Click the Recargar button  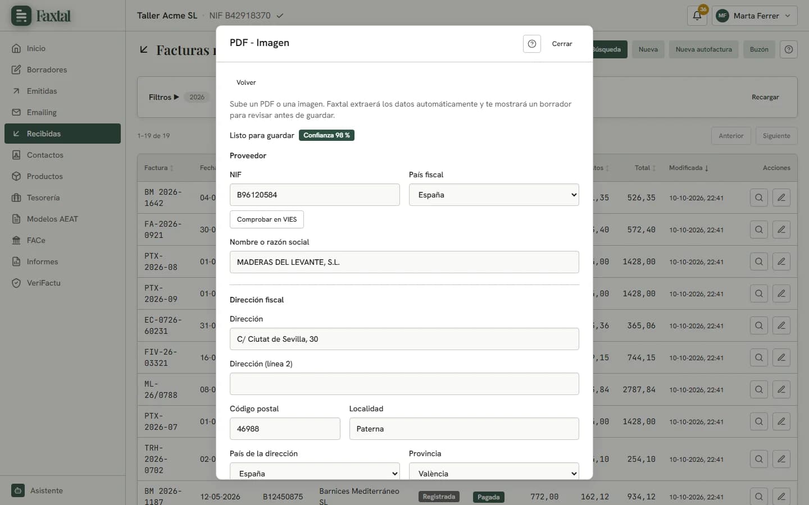pyautogui.click(x=765, y=97)
